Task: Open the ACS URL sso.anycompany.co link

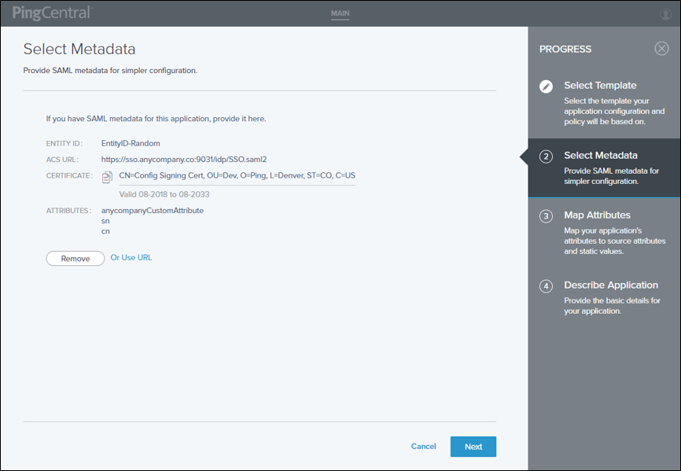Action: pyautogui.click(x=184, y=159)
